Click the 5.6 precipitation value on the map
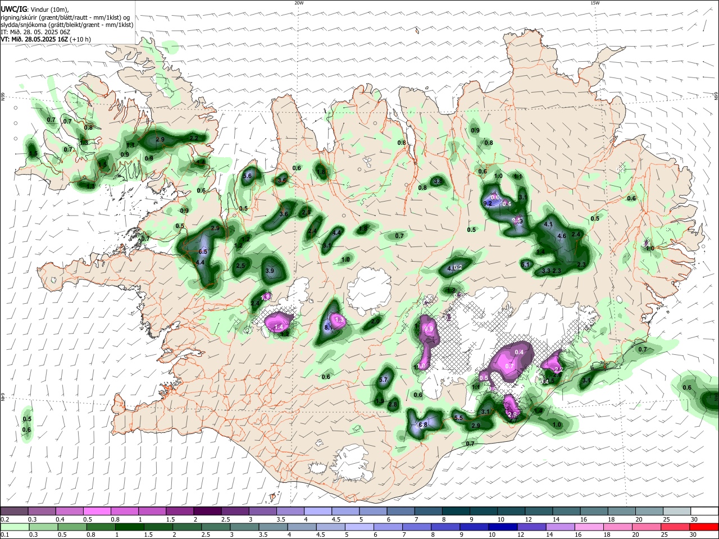 (x=247, y=176)
